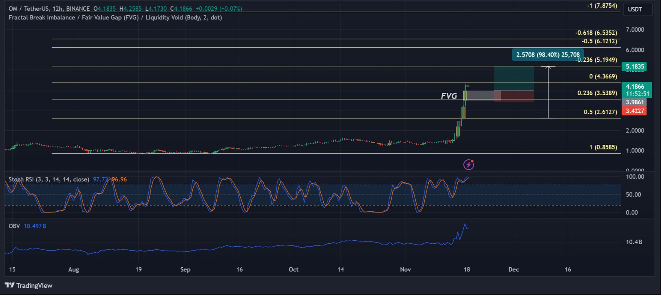Click the green long position profit zone
661x295 pixels.
(x=514, y=78)
